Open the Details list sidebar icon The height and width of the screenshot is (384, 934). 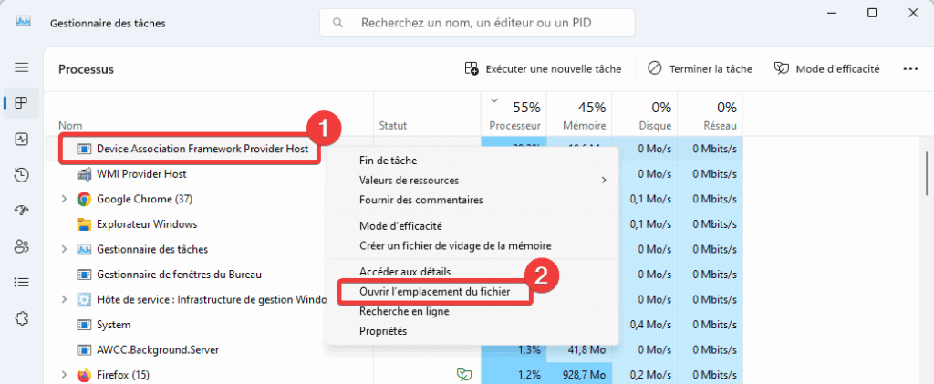click(x=22, y=282)
